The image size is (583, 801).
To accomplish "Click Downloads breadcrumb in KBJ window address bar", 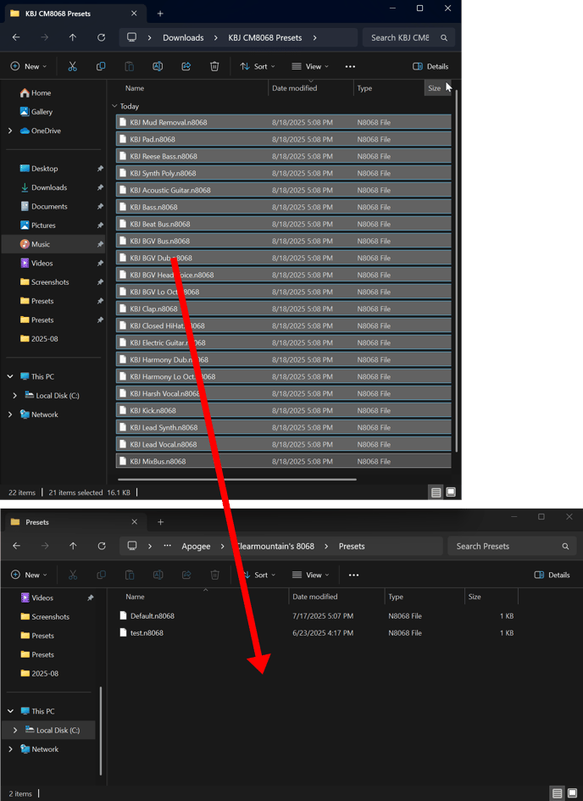I will pos(183,38).
